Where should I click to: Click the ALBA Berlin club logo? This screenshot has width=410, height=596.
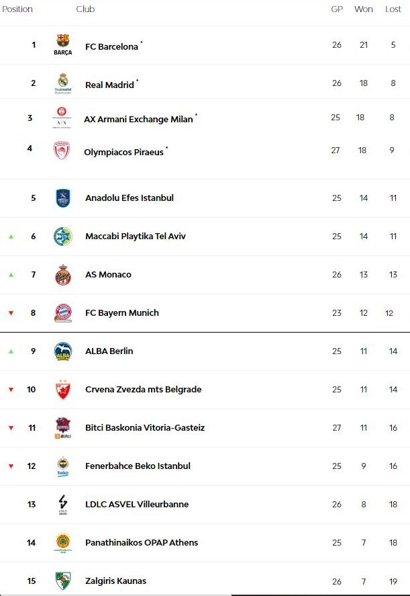[x=62, y=351]
